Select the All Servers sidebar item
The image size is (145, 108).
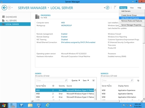(x=10, y=20)
